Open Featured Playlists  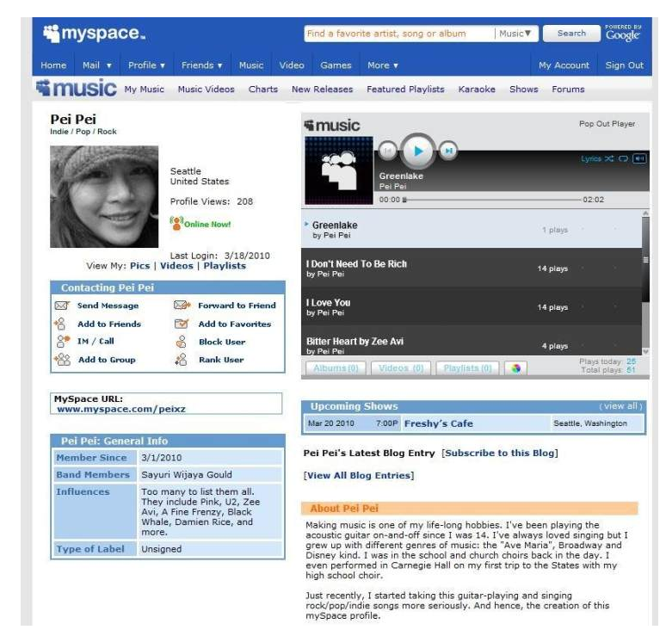coord(405,90)
